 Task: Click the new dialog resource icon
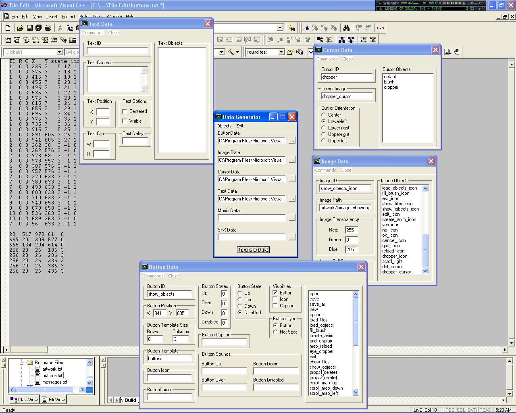[x=8, y=40]
